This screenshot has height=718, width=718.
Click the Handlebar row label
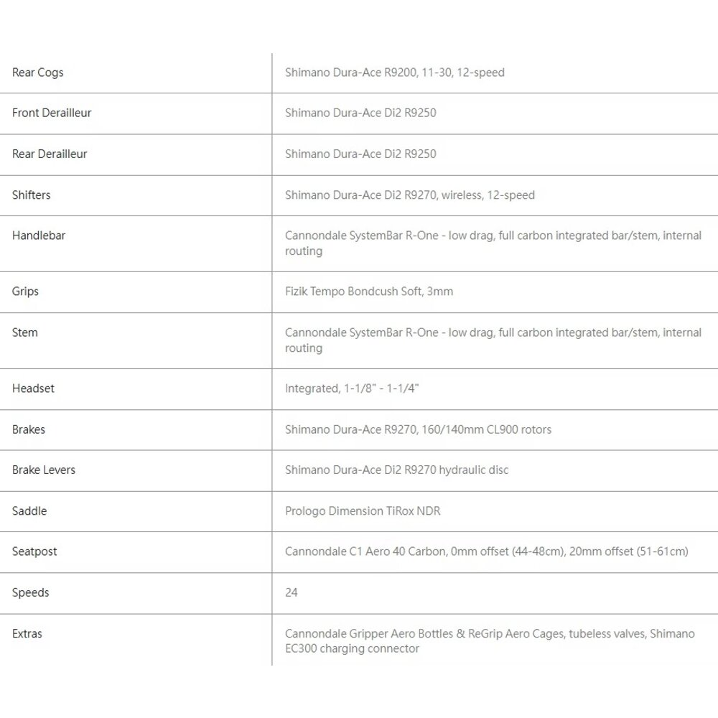(x=39, y=236)
